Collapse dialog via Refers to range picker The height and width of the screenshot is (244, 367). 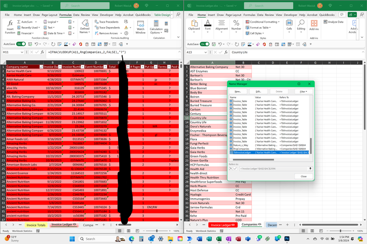310,169
